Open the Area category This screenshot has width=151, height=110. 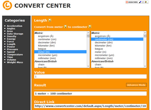coord(10,31)
